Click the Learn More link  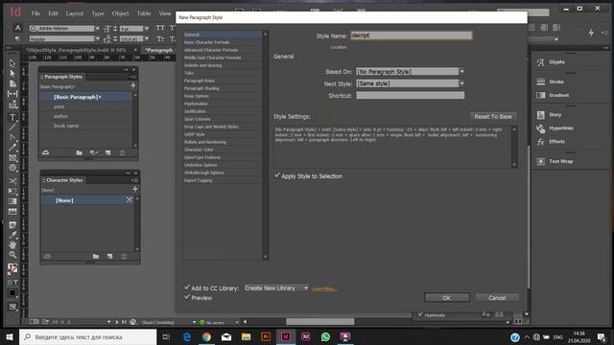point(324,288)
